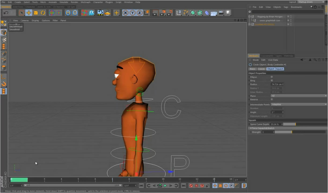The height and width of the screenshot is (193, 328).
Task: Open the MoGraph menu
Action: click(85, 2)
